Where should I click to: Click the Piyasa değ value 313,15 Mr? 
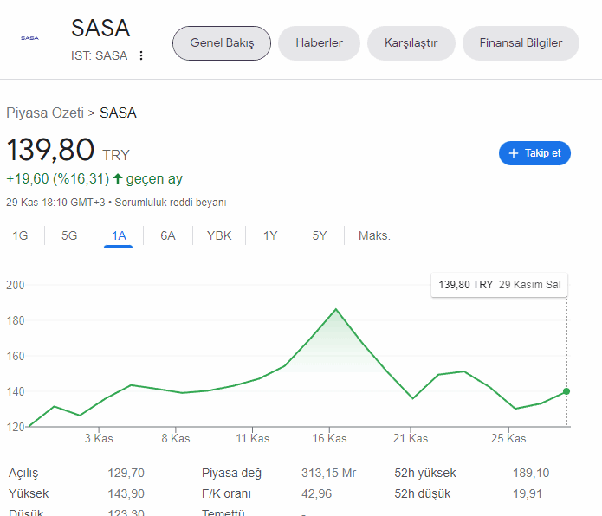pyautogui.click(x=328, y=473)
